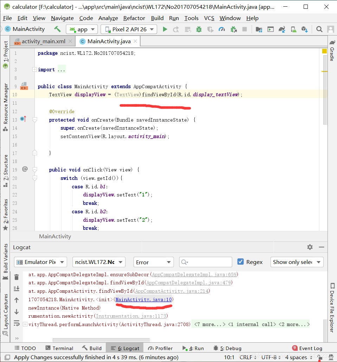Clear the Logcat with the trash icon
The image size is (337, 362).
(17, 277)
